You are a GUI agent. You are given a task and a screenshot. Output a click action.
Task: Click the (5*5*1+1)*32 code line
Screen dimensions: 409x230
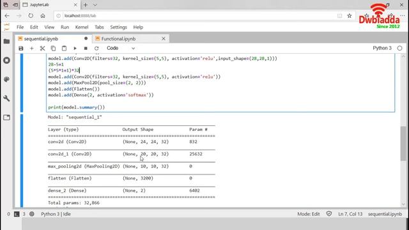(x=64, y=70)
